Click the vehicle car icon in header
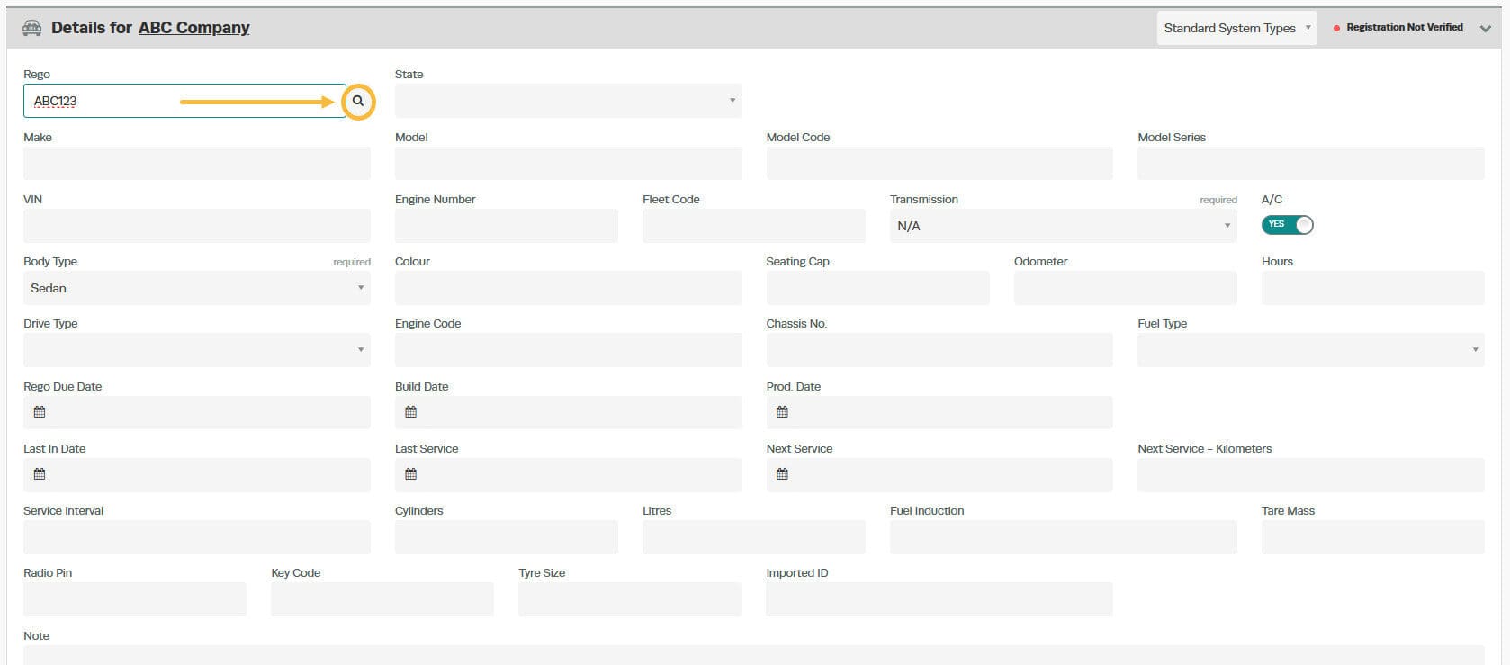Viewport: 1510px width, 665px height. [x=31, y=28]
